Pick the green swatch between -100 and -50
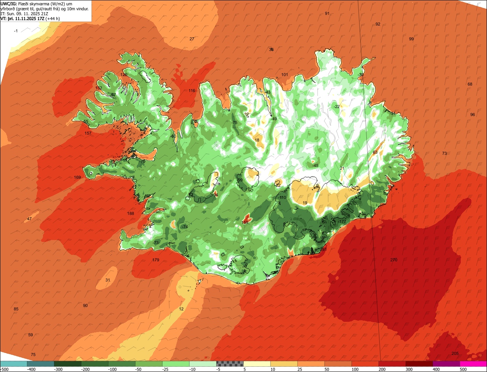 click(x=121, y=364)
